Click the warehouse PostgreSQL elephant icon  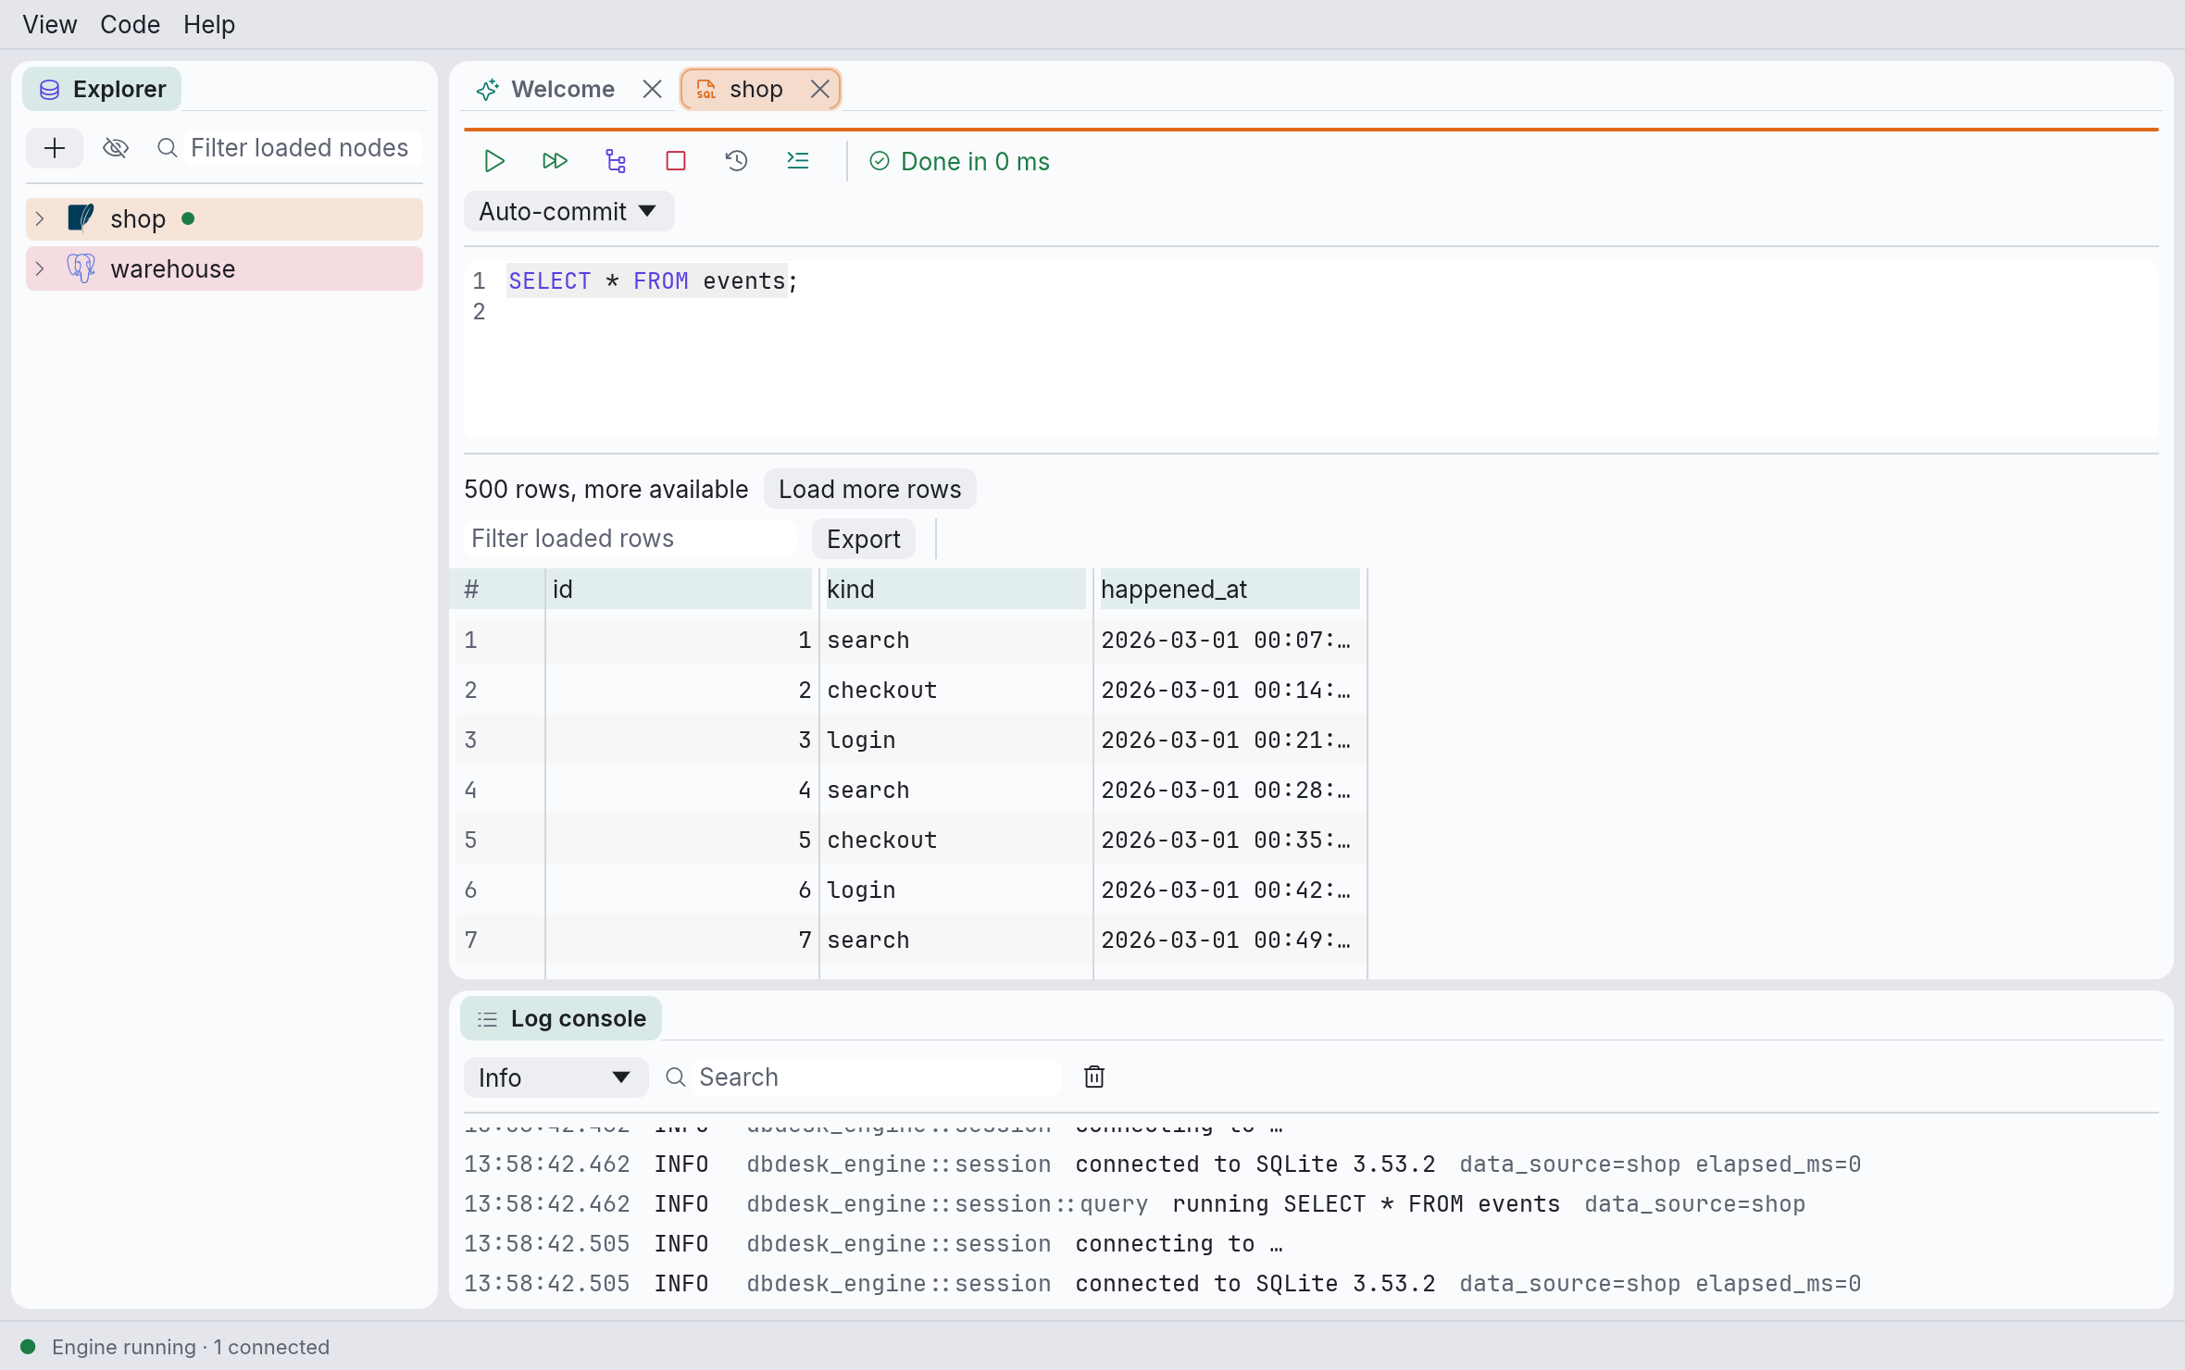point(81,268)
